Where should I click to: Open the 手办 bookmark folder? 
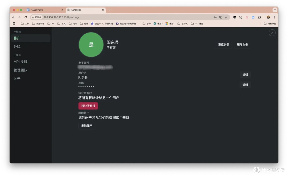pyautogui.click(x=147, y=23)
